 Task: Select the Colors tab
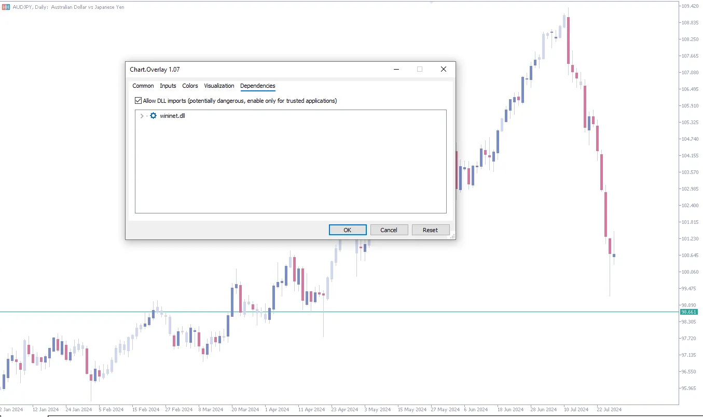pyautogui.click(x=190, y=86)
